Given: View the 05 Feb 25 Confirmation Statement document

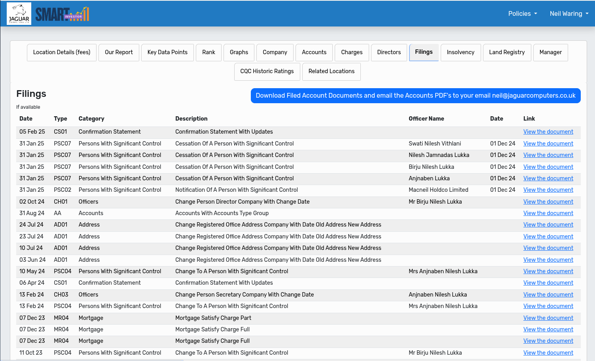Looking at the screenshot, I should click(548, 132).
